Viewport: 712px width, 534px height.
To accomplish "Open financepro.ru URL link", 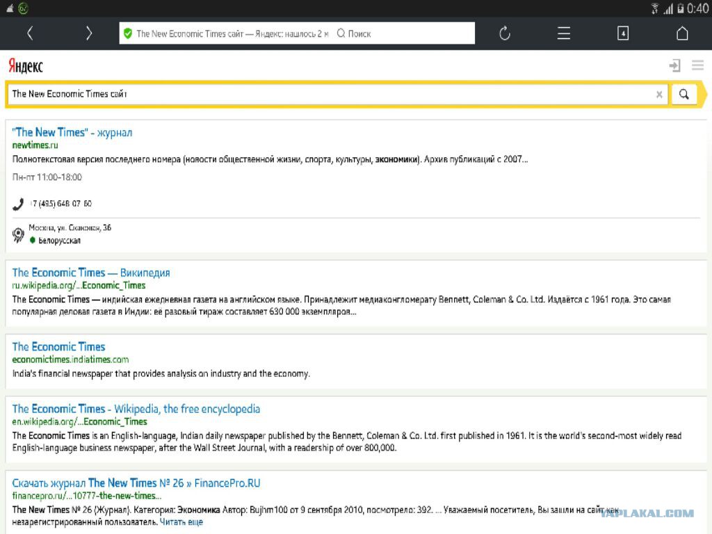I will click(x=87, y=496).
